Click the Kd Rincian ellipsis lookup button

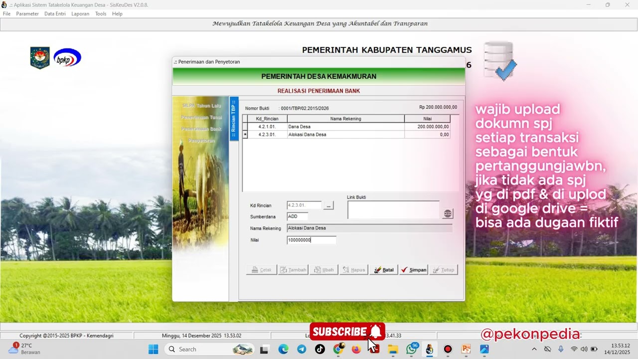pos(328,205)
